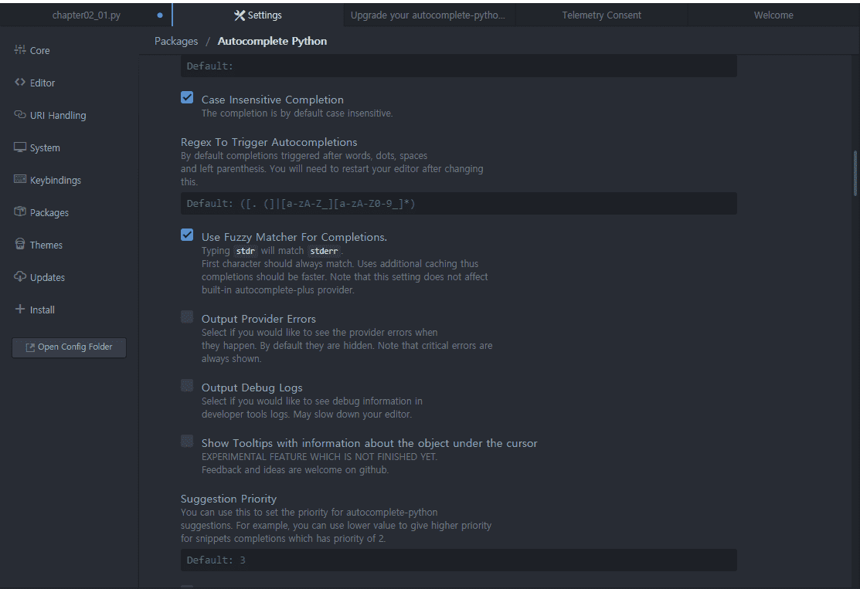The image size is (860, 589).
Task: Click the external link icon on Open Config Folder
Action: pos(30,347)
